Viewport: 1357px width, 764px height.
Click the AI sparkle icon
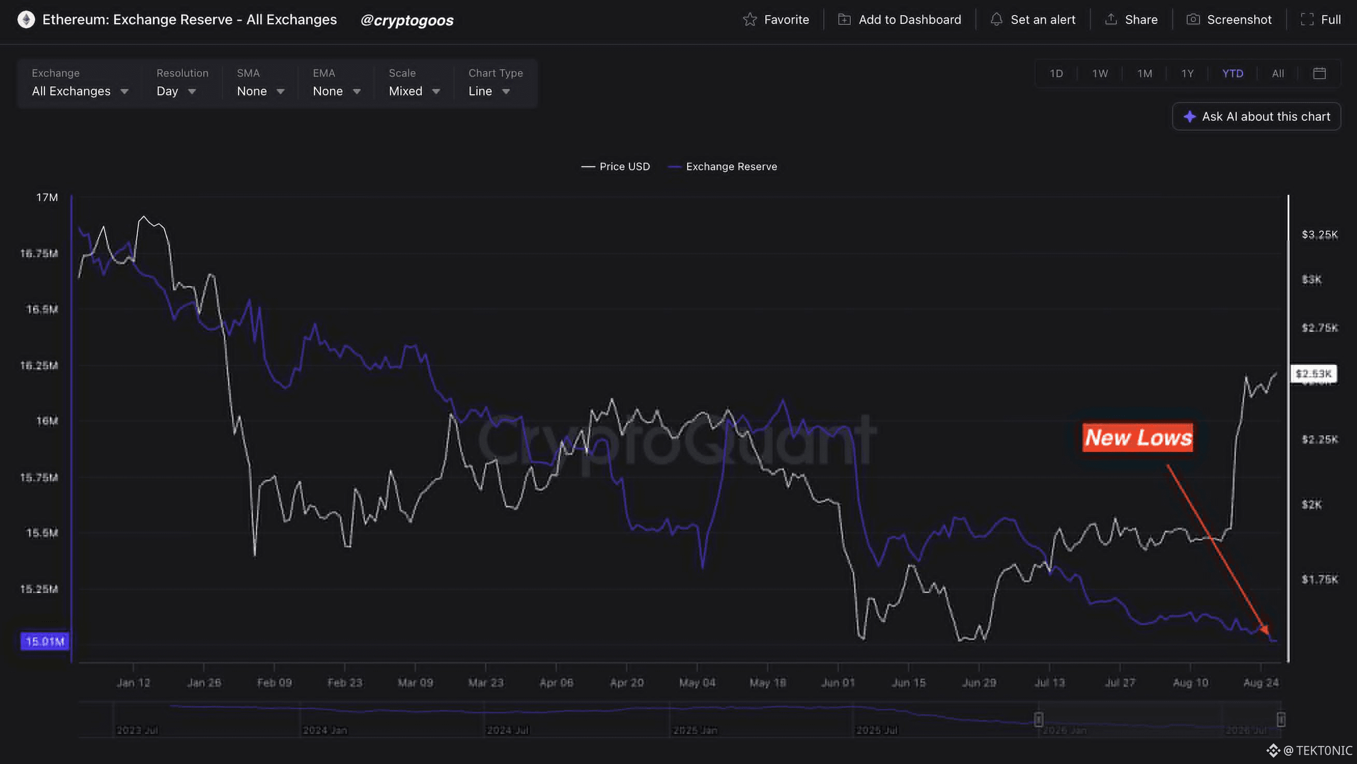point(1190,117)
